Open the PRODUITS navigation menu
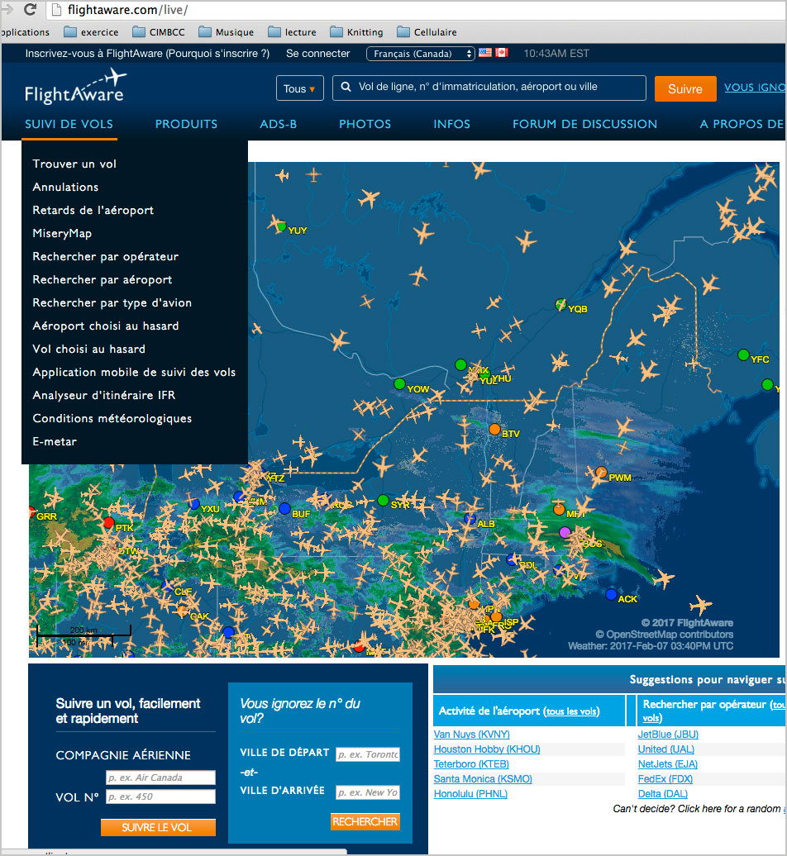This screenshot has width=787, height=856. coord(186,124)
